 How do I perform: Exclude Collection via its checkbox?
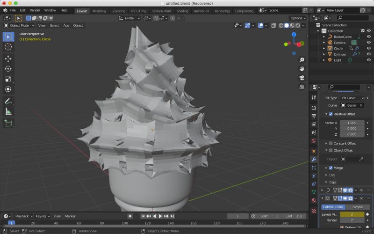point(363,31)
